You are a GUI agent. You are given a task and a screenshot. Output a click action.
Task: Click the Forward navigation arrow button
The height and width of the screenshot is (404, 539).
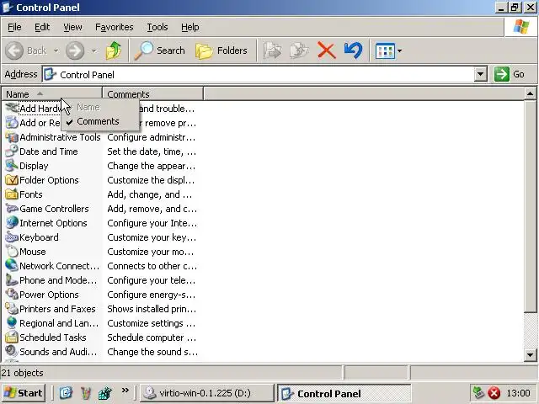pyautogui.click(x=75, y=50)
